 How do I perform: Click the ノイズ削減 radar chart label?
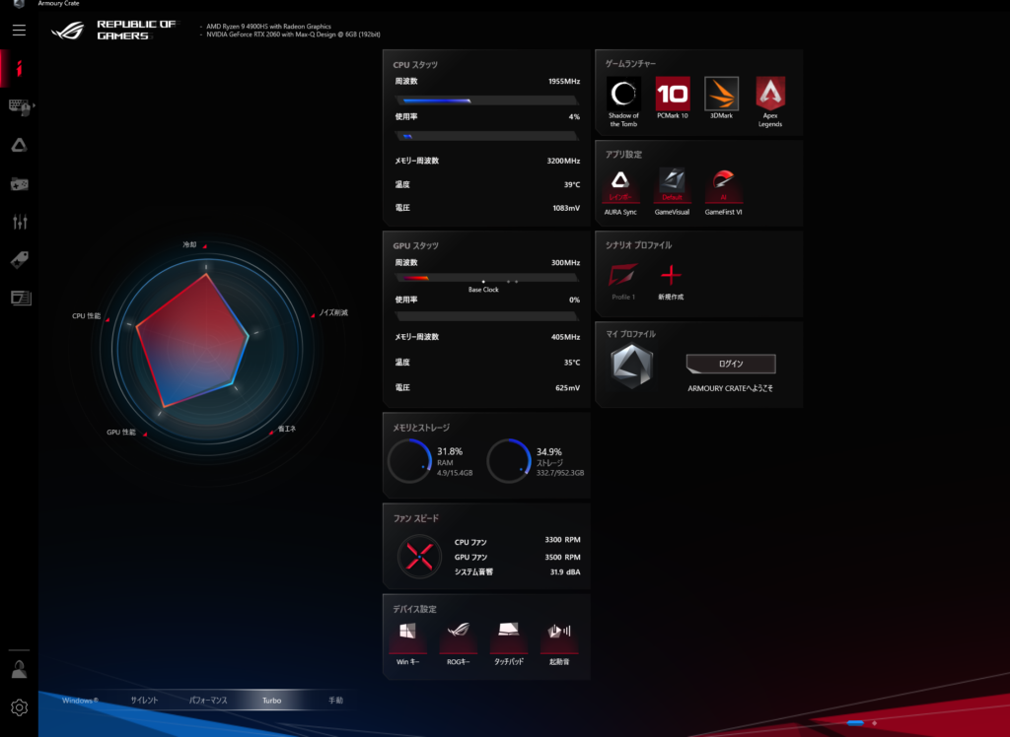click(x=333, y=312)
